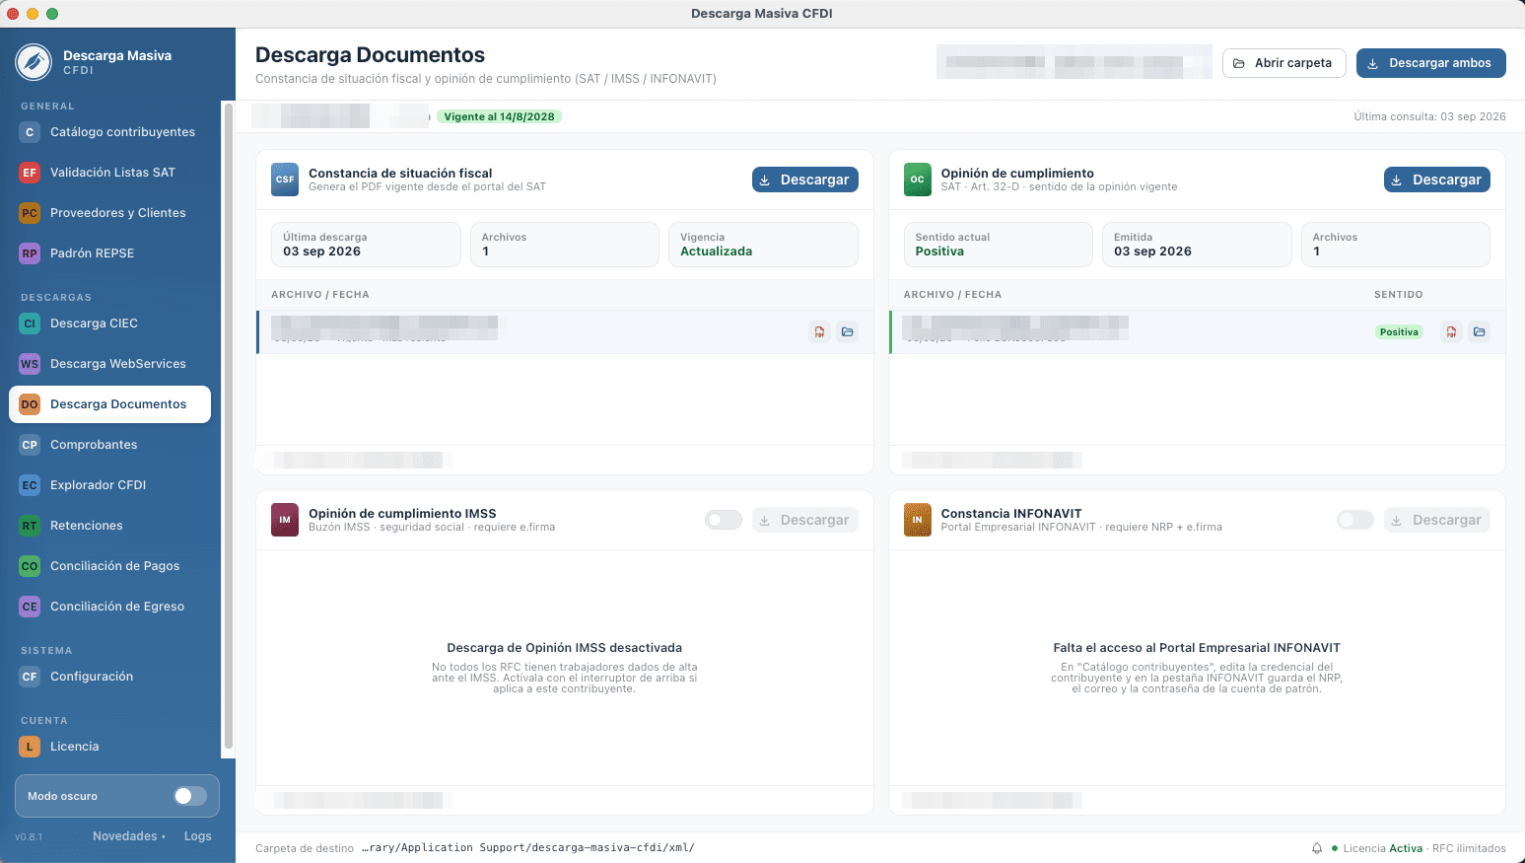The width and height of the screenshot is (1525, 863).
Task: Open the CP Comprobantes icon
Action: [x=30, y=445]
